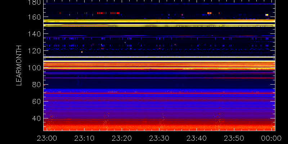Click the 80 frequency axis label
Viewport: 288px width, 144px height.
point(37,85)
